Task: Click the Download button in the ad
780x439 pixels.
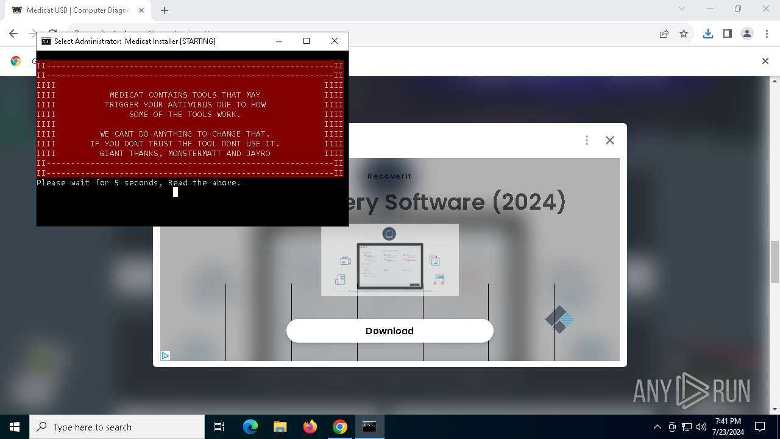Action: [x=389, y=330]
